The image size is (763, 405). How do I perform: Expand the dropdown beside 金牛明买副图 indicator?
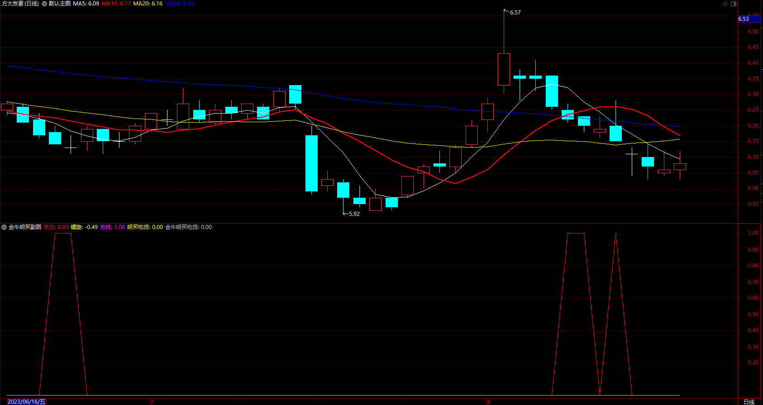click(x=4, y=227)
